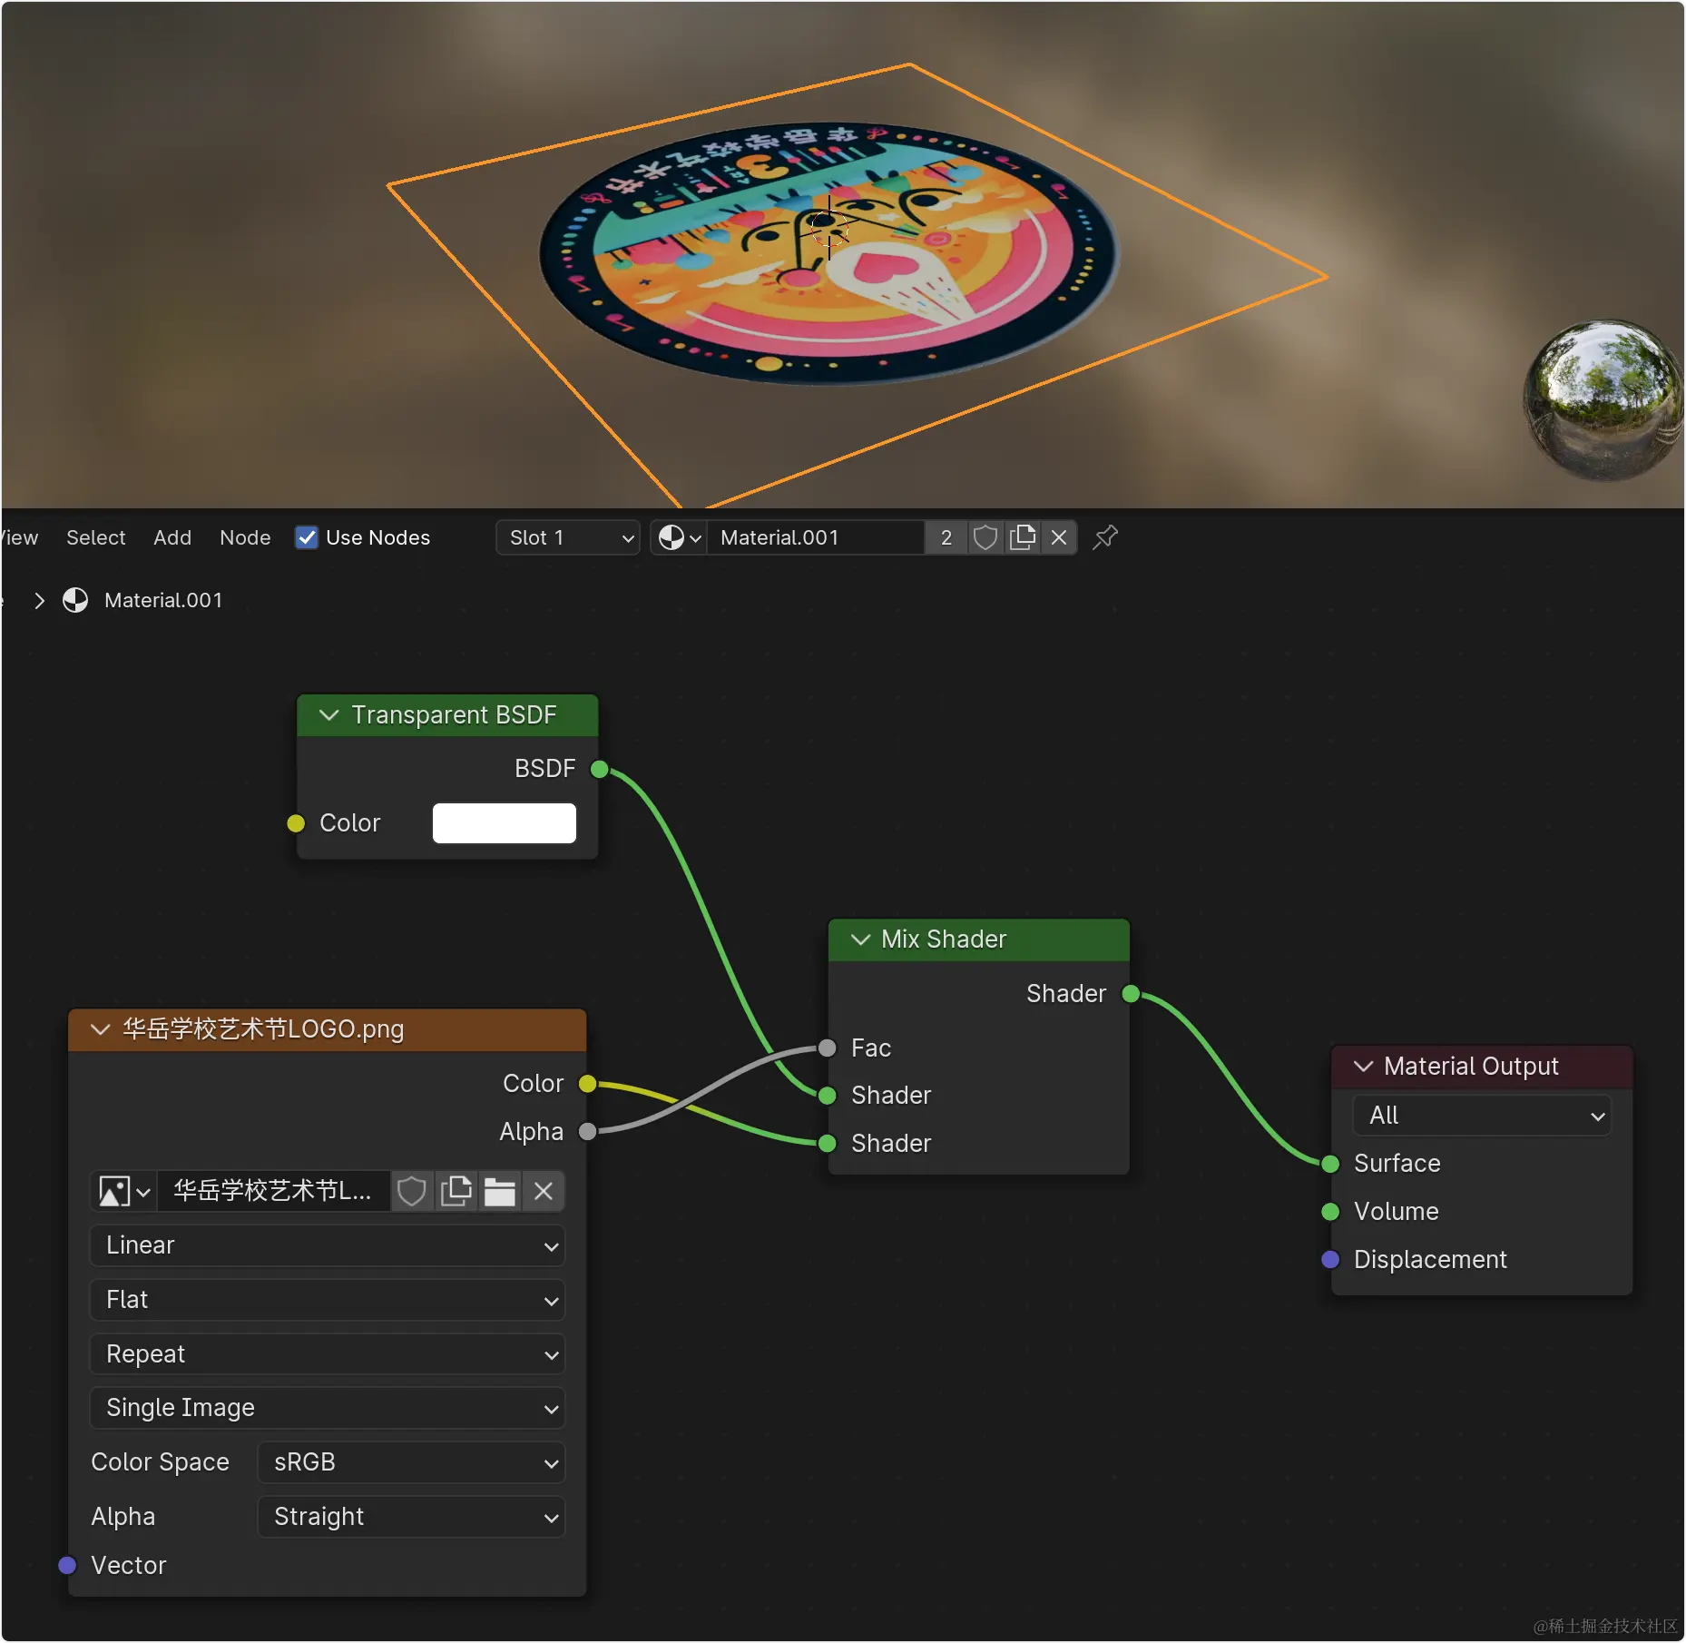
Task: Click the image node Vector input socket
Action: point(67,1566)
